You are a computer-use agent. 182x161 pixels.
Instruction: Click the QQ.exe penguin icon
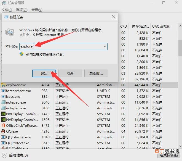tap(3, 131)
